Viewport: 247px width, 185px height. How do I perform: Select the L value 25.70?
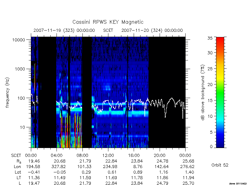click(188, 183)
